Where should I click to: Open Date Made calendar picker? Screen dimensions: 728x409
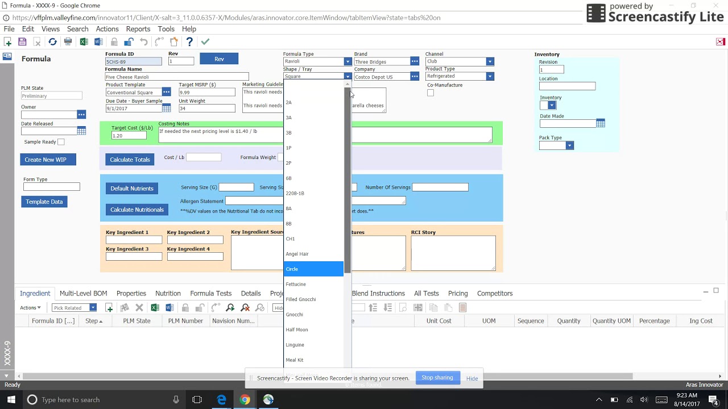click(x=601, y=123)
